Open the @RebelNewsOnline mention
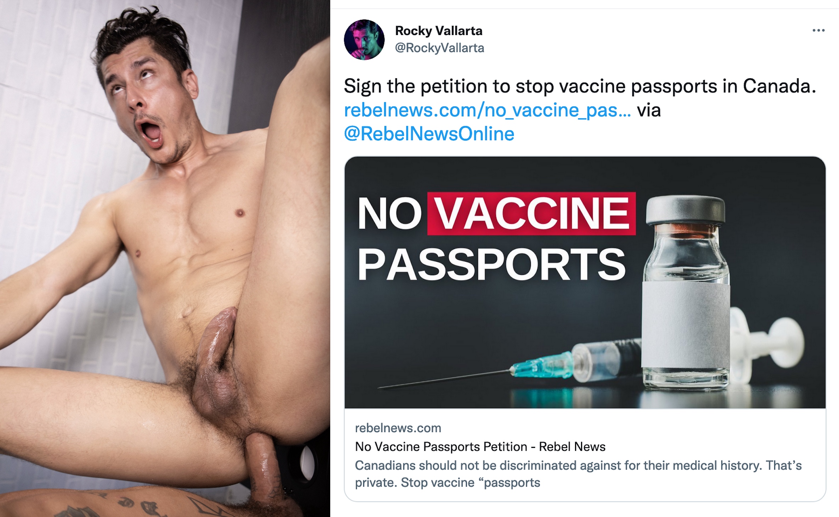This screenshot has height=517, width=839. click(429, 134)
